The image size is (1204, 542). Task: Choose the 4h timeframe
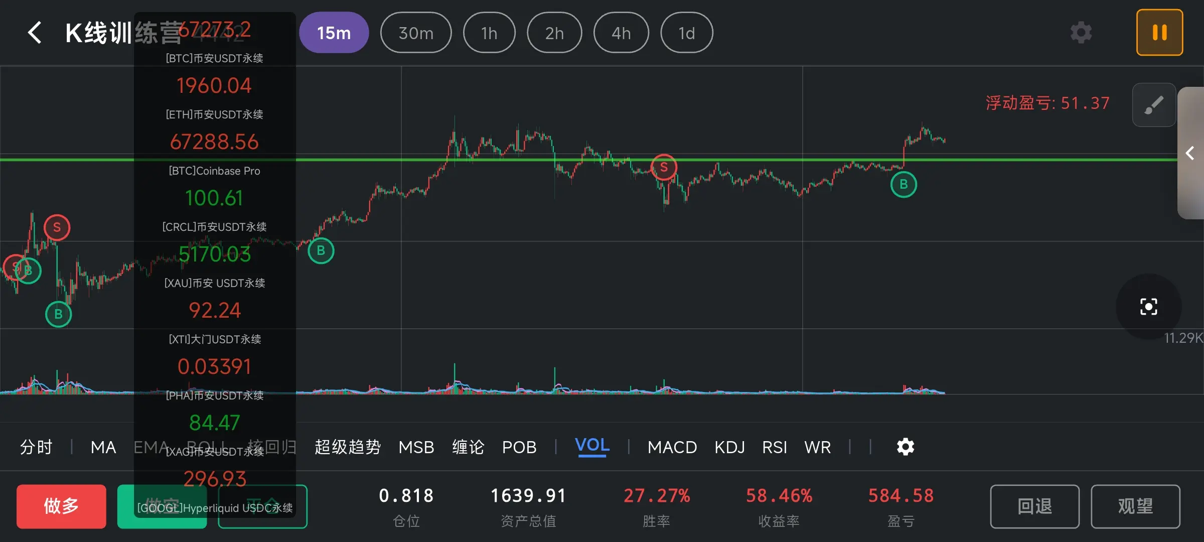621,33
